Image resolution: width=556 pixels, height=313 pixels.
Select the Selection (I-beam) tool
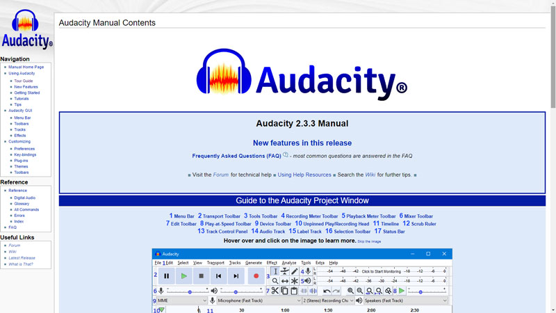click(x=275, y=271)
